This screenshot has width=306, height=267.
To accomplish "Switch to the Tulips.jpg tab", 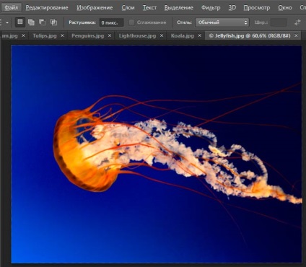I will tap(45, 36).
